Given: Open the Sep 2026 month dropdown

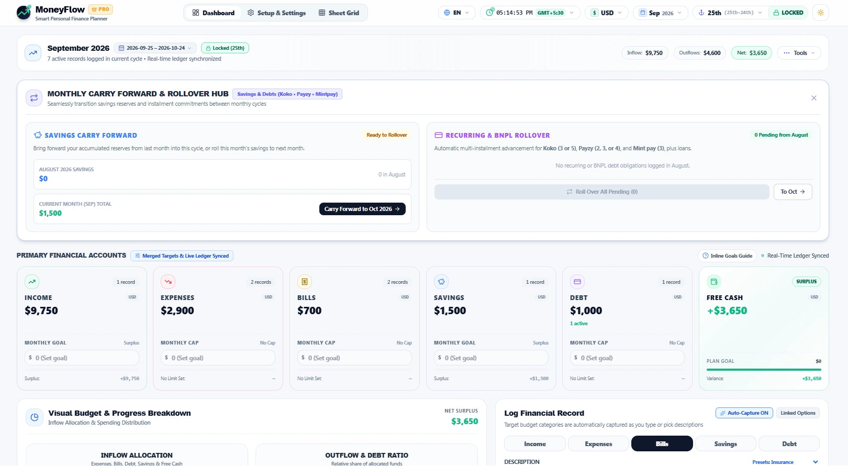Looking at the screenshot, I should point(661,13).
